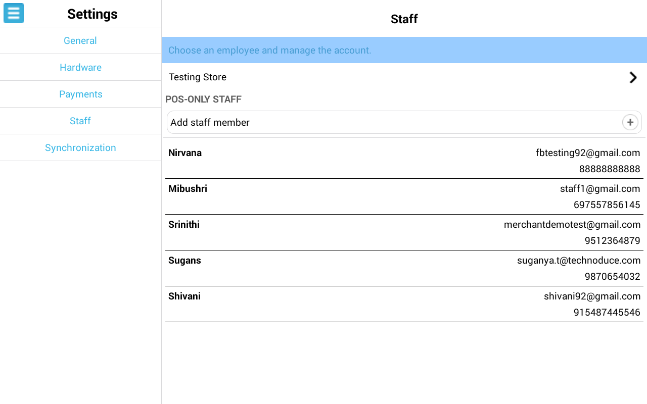Click phone number 88888888888
This screenshot has height=404, width=647.
coord(610,169)
